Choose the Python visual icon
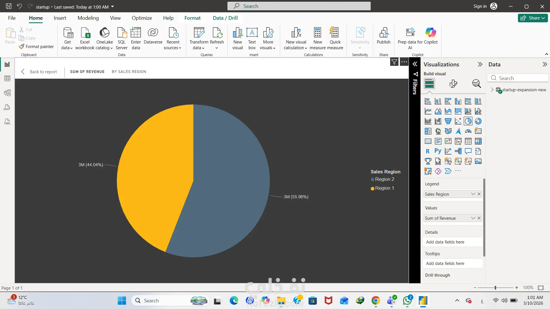Image resolution: width=550 pixels, height=309 pixels. pyautogui.click(x=438, y=151)
